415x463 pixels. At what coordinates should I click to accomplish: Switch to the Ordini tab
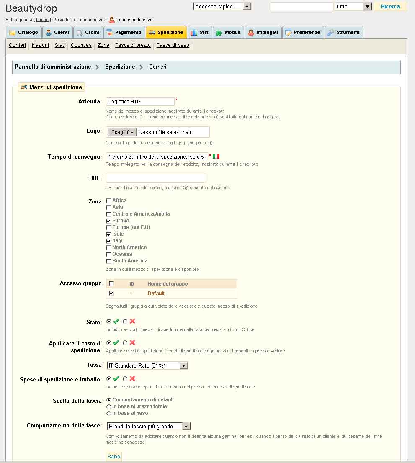point(88,32)
